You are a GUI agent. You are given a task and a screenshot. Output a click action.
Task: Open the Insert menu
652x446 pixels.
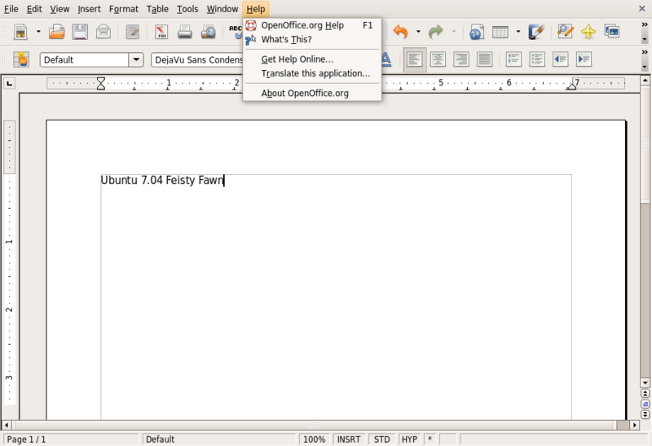click(89, 9)
